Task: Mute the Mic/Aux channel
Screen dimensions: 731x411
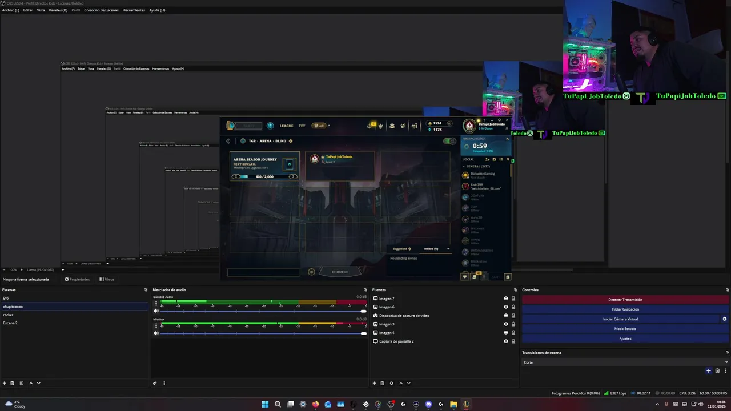Action: pos(156,333)
